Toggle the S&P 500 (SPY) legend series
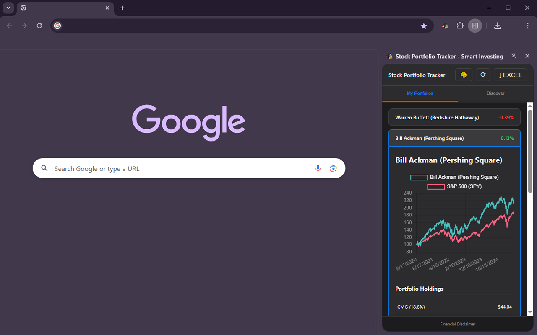537x335 pixels. 454,186
